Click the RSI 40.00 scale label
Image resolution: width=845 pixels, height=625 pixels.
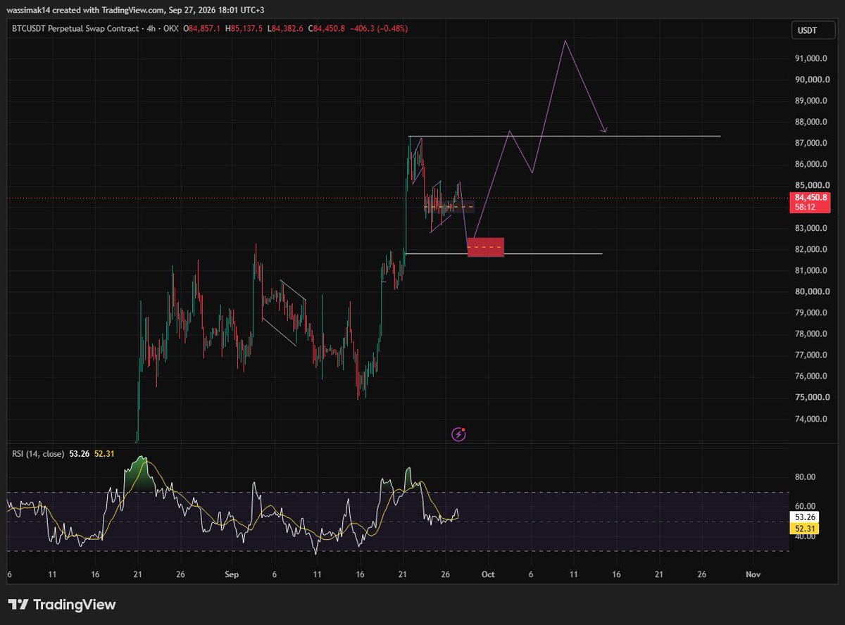pyautogui.click(x=806, y=536)
